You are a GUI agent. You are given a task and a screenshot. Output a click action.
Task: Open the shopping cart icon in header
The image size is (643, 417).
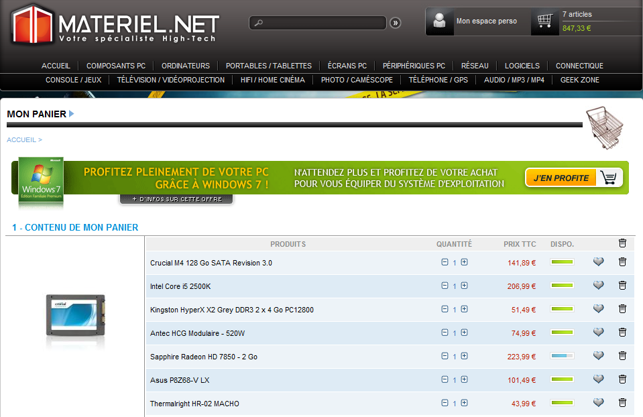point(544,21)
